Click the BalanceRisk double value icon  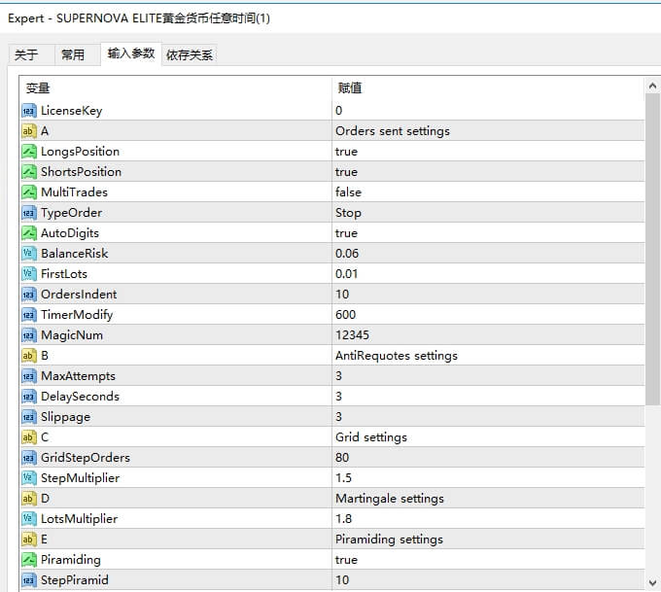pos(28,254)
